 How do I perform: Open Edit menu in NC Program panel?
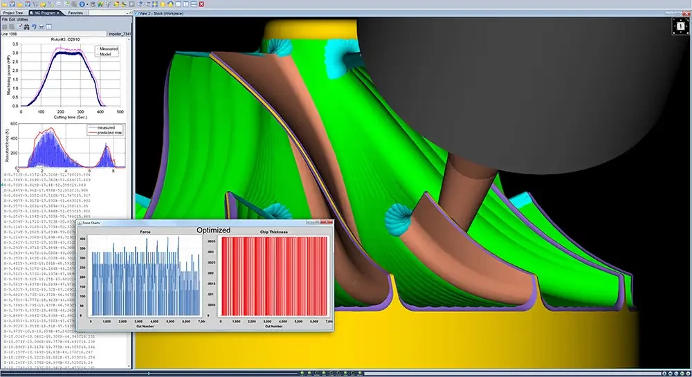click(x=12, y=19)
